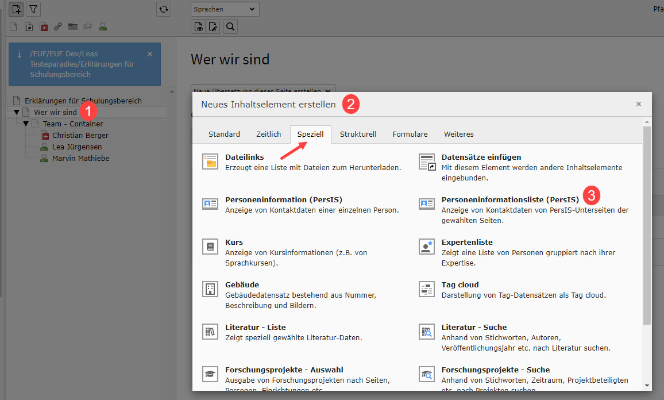
Task: Click the folder page type icon
Action: (x=73, y=26)
